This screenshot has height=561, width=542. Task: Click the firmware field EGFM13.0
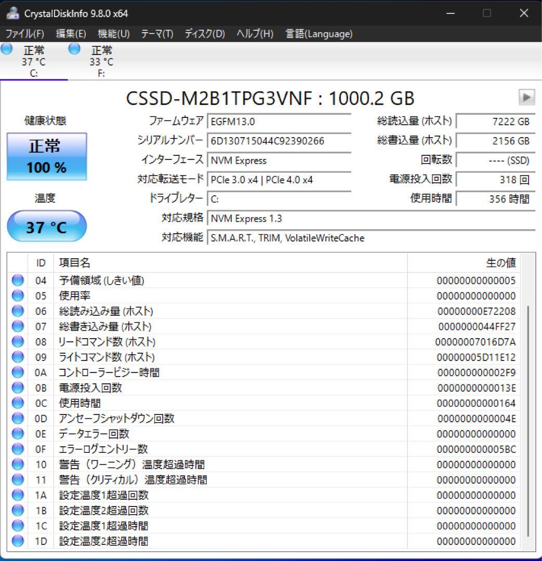[x=279, y=122]
